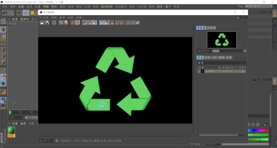Open 窗口 menu in main menu bar
Image resolution: width=277 pixels, height=148 pixels.
pyautogui.click(x=168, y=7)
